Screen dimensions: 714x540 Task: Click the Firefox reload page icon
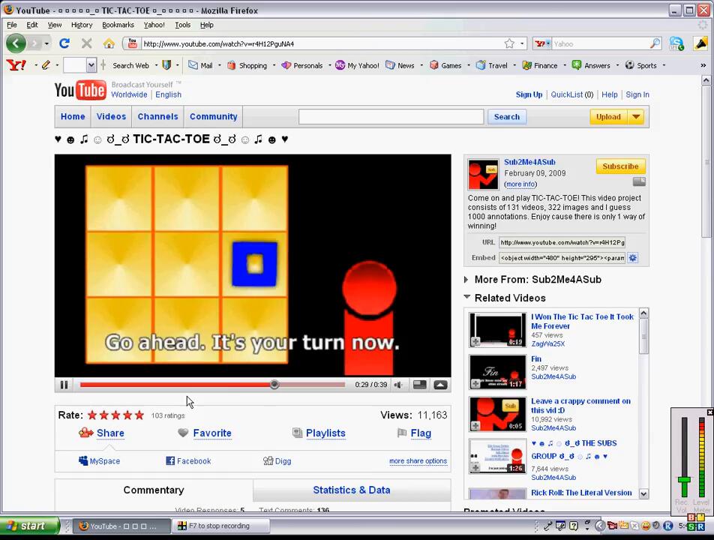64,43
